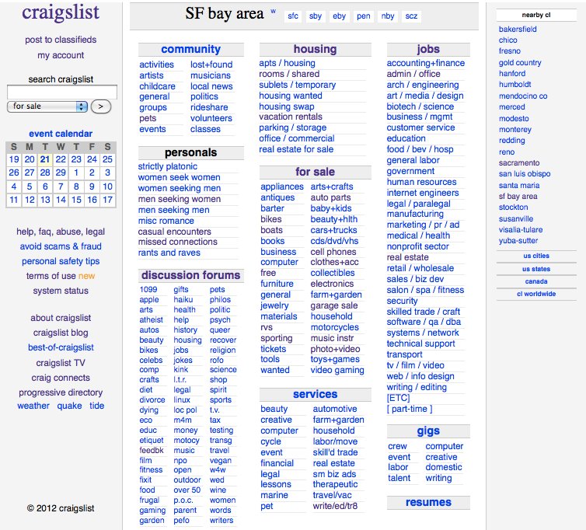The image size is (586, 530).
Task: Open internet engineers jobs
Action: [423, 193]
